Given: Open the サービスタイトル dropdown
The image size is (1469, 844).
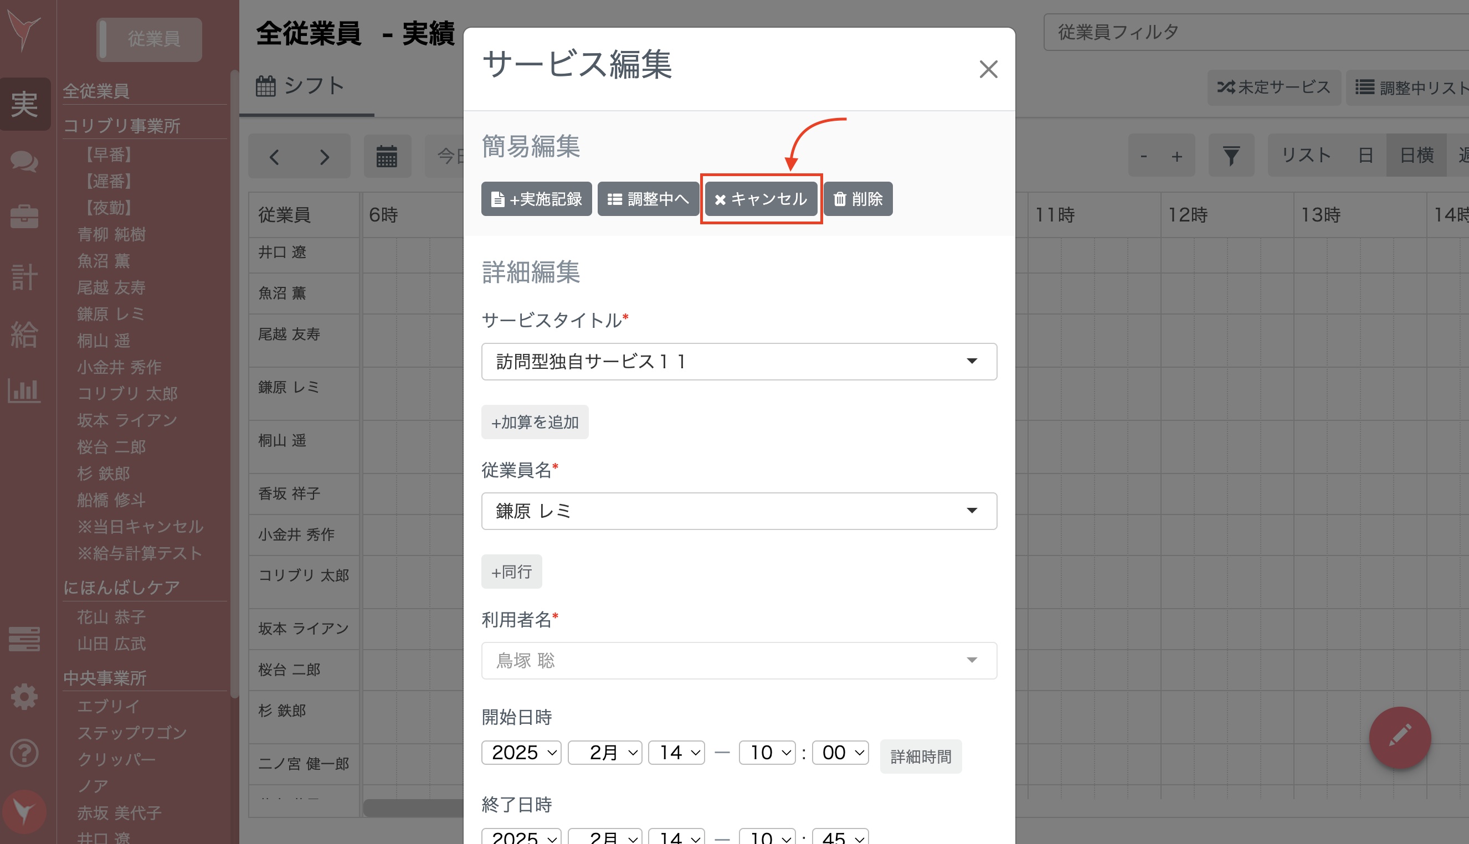Looking at the screenshot, I should [x=739, y=361].
